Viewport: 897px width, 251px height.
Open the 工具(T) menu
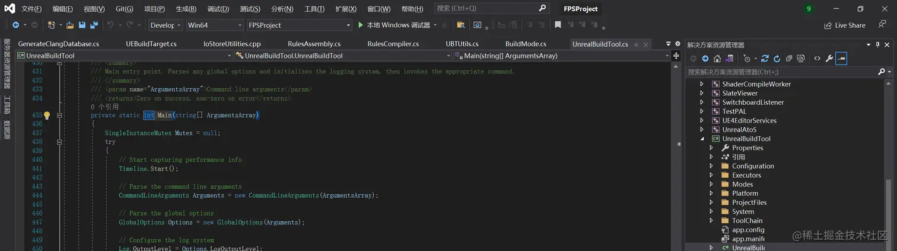tap(314, 9)
